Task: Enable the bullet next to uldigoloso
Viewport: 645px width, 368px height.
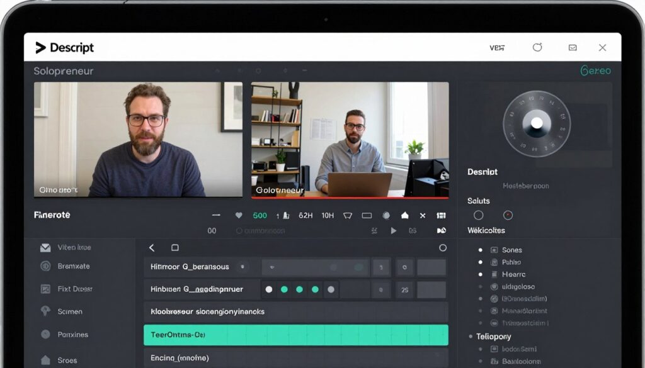Action: point(481,287)
